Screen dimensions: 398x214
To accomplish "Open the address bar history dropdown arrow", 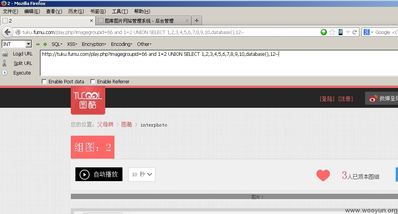I will coord(348,32).
